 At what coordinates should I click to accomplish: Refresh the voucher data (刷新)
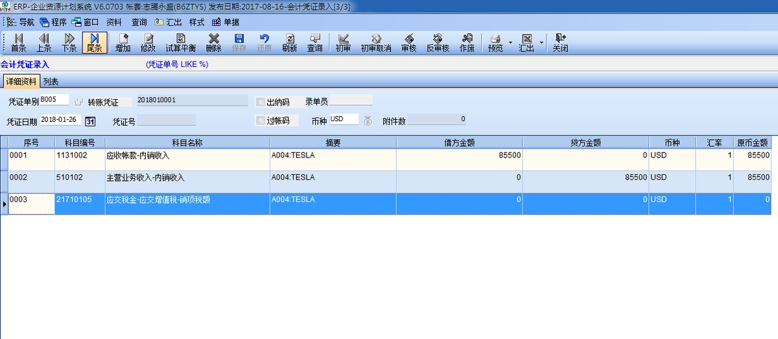click(x=290, y=43)
